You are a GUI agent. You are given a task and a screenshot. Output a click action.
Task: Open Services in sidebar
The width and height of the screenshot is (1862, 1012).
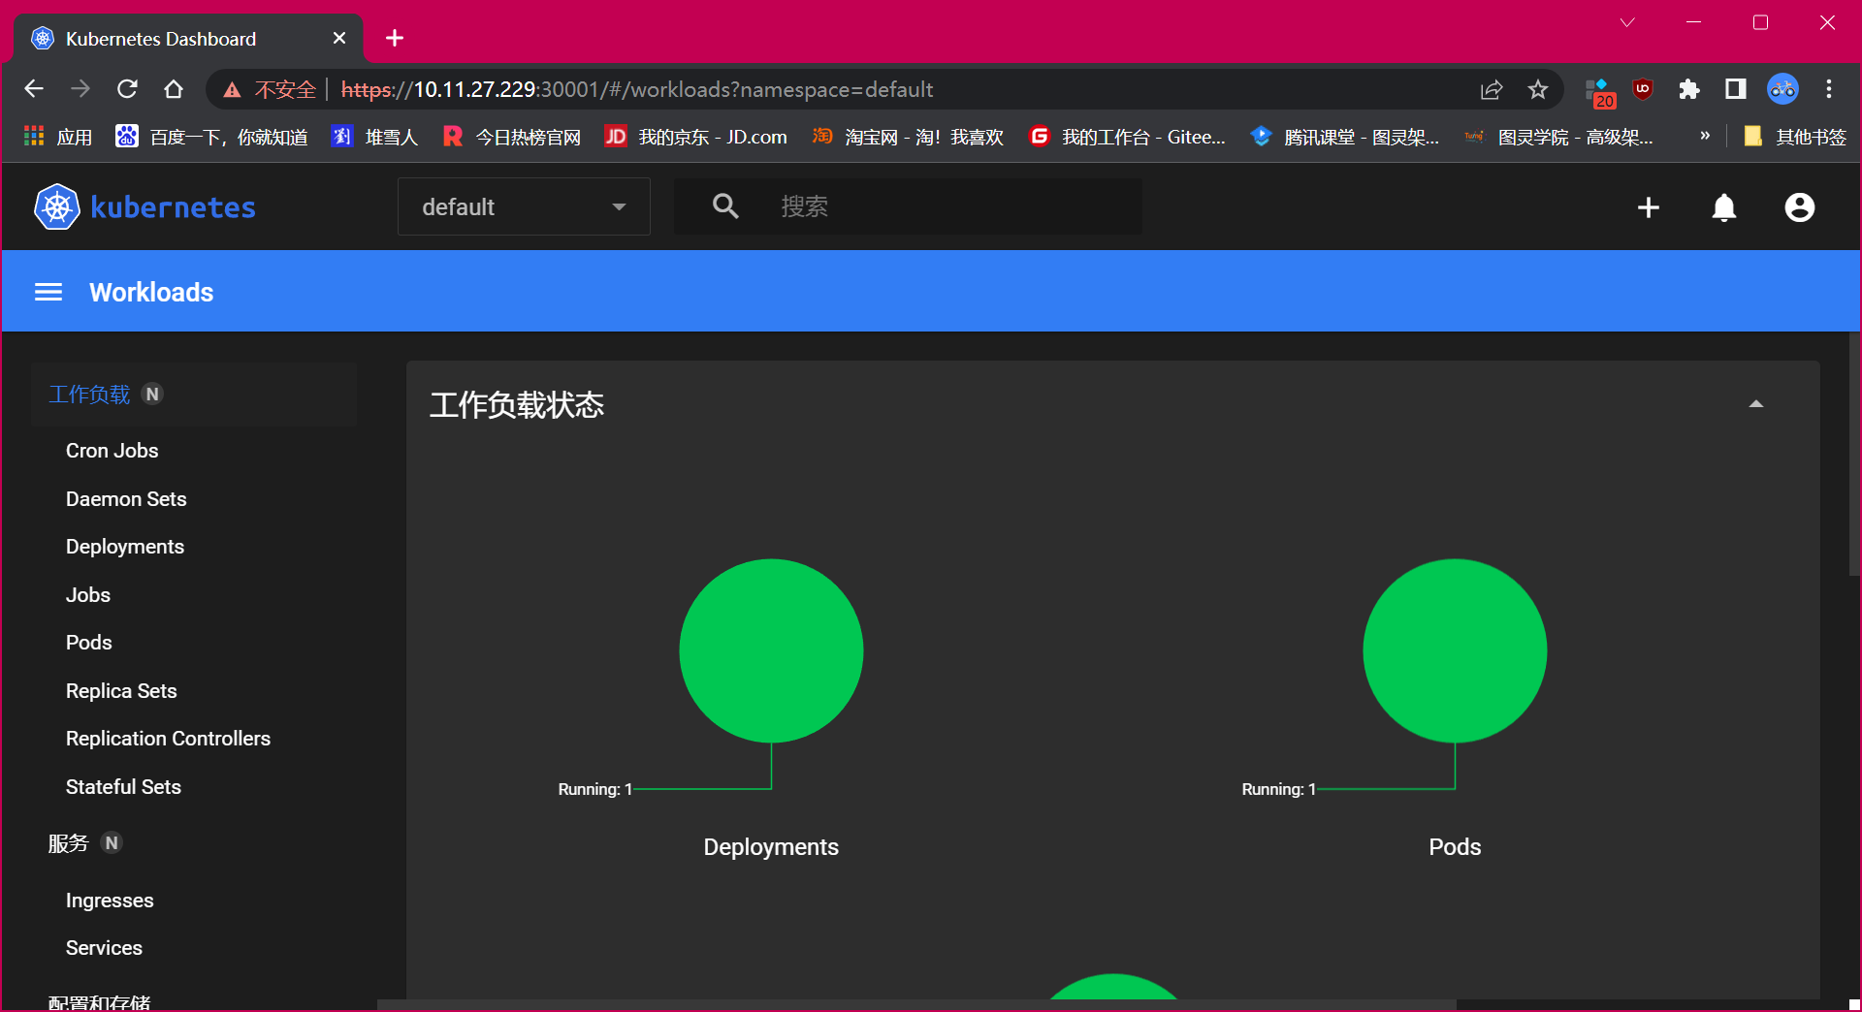click(x=104, y=948)
